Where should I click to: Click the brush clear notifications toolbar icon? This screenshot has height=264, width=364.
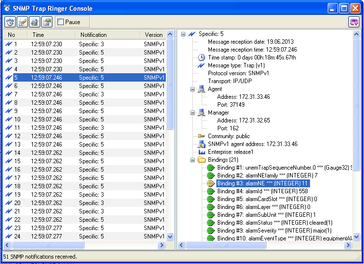22,22
